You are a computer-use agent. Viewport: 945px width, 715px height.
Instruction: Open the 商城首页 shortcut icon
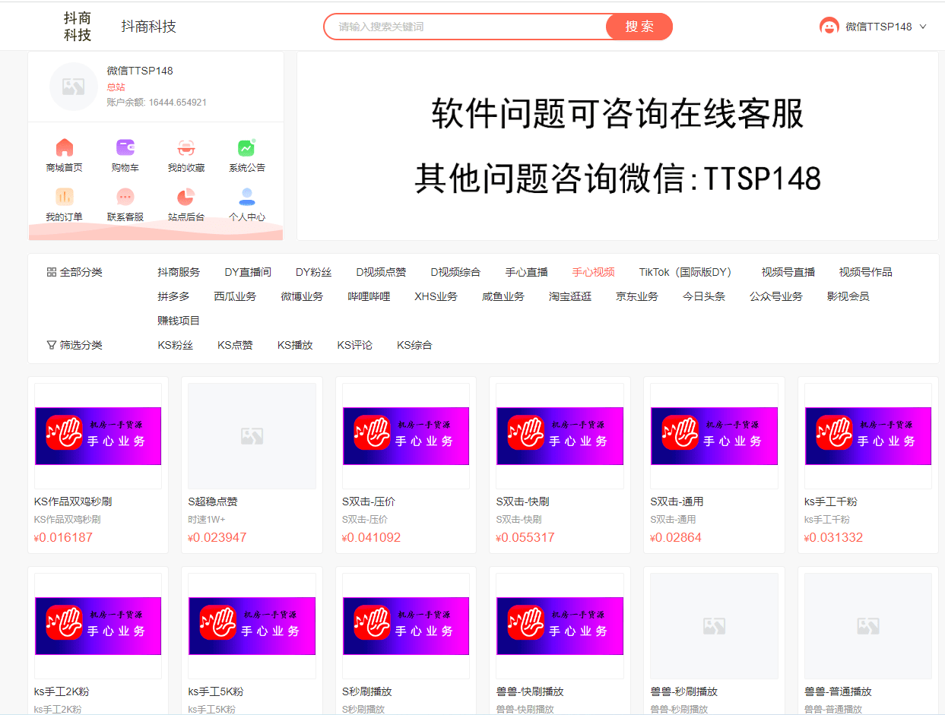[64, 147]
